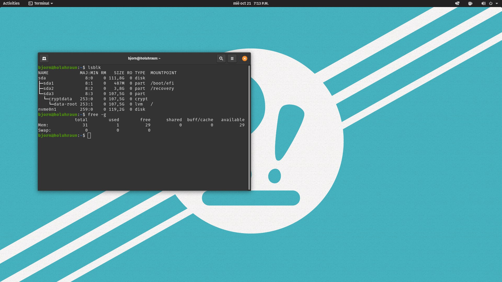Click the 'Swap:' row label
Viewport: 502px width, 282px height.
point(45,130)
